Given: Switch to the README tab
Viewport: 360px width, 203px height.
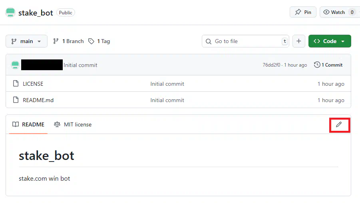Looking at the screenshot, I should pos(28,124).
